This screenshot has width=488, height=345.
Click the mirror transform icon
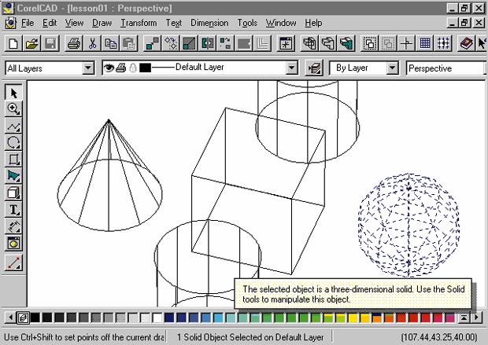pos(207,43)
